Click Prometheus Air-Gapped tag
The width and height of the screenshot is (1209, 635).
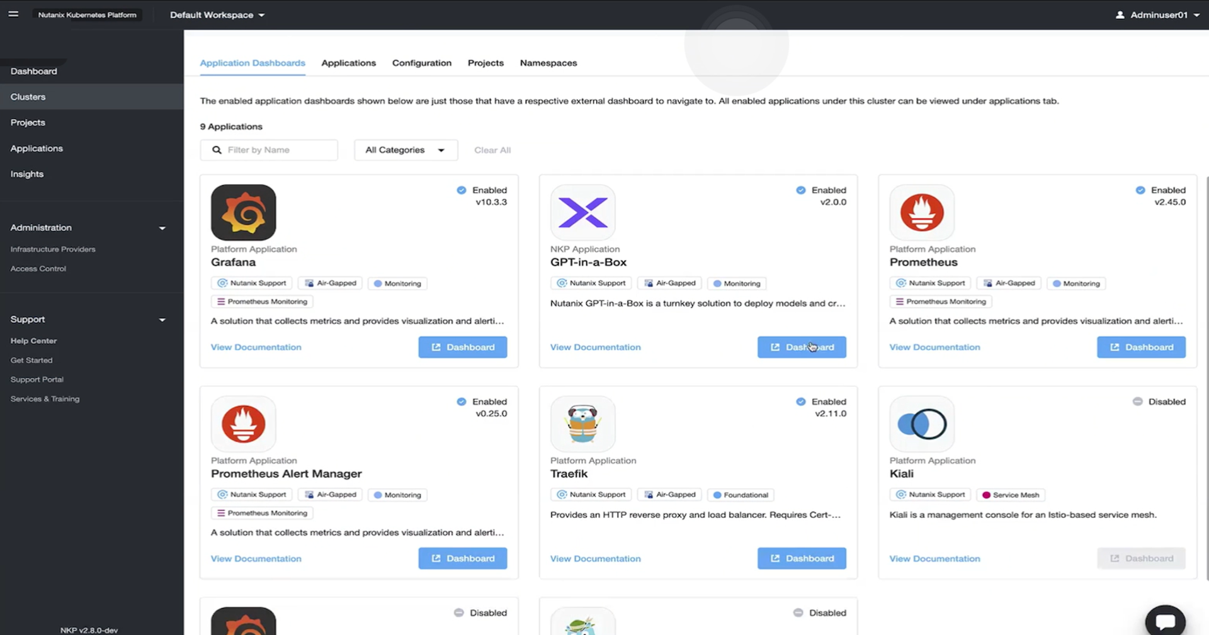pyautogui.click(x=1009, y=283)
